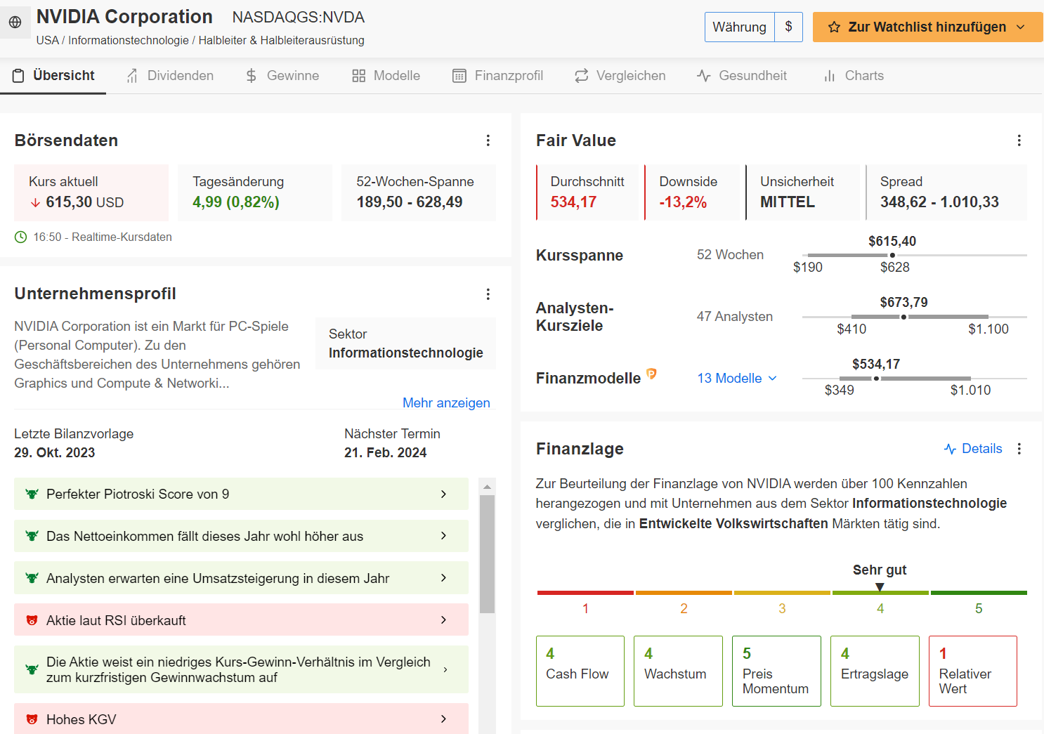This screenshot has width=1044, height=734.
Task: Click the Cash Flow score card
Action: 580,671
